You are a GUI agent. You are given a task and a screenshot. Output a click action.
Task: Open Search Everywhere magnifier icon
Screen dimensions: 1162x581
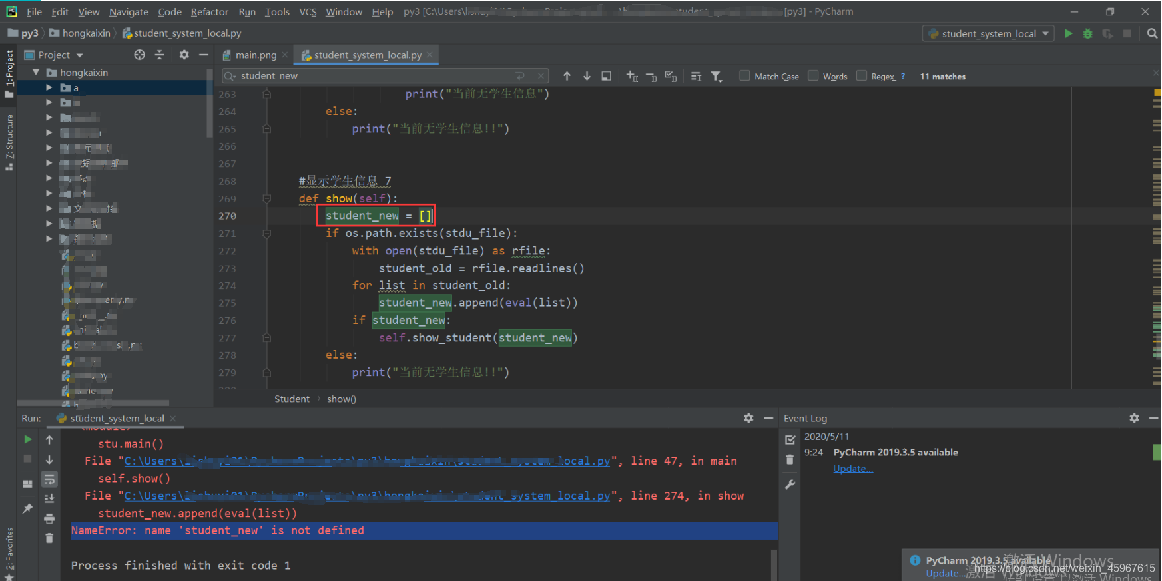[1152, 33]
